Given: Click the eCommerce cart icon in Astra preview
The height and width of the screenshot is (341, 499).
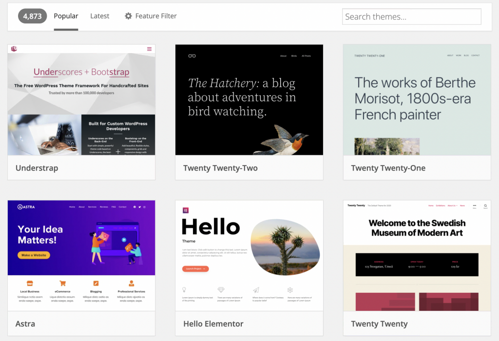Looking at the screenshot, I should point(62,283).
